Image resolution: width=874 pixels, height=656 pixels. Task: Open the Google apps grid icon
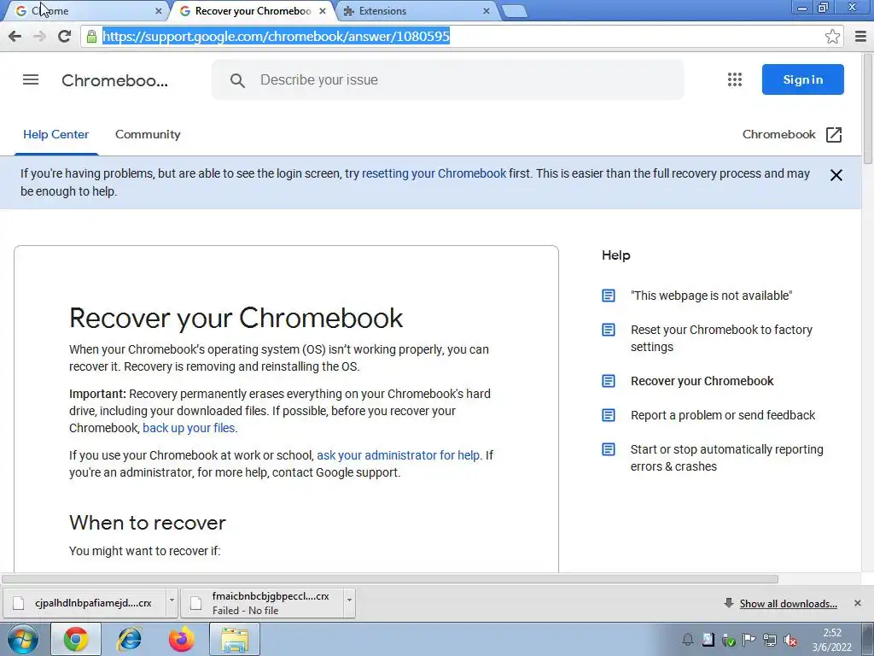pos(735,79)
